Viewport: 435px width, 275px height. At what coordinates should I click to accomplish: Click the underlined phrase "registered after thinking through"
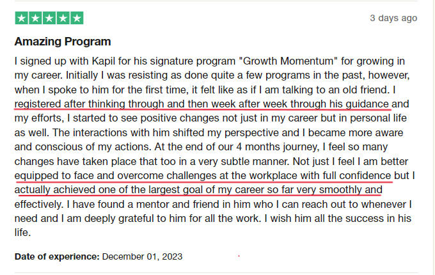click(x=89, y=104)
